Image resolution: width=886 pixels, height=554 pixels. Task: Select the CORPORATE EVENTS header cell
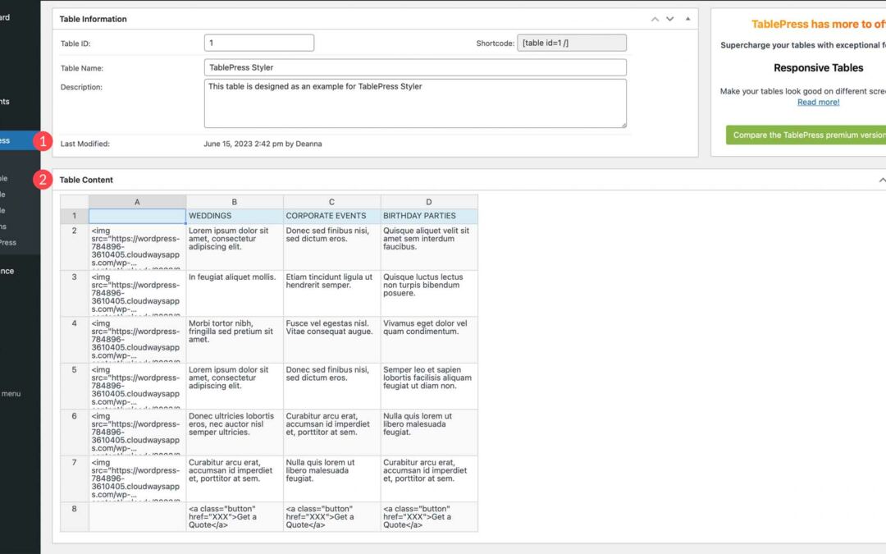tap(331, 217)
